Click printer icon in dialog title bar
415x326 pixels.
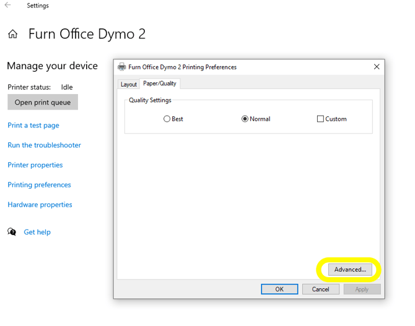121,67
